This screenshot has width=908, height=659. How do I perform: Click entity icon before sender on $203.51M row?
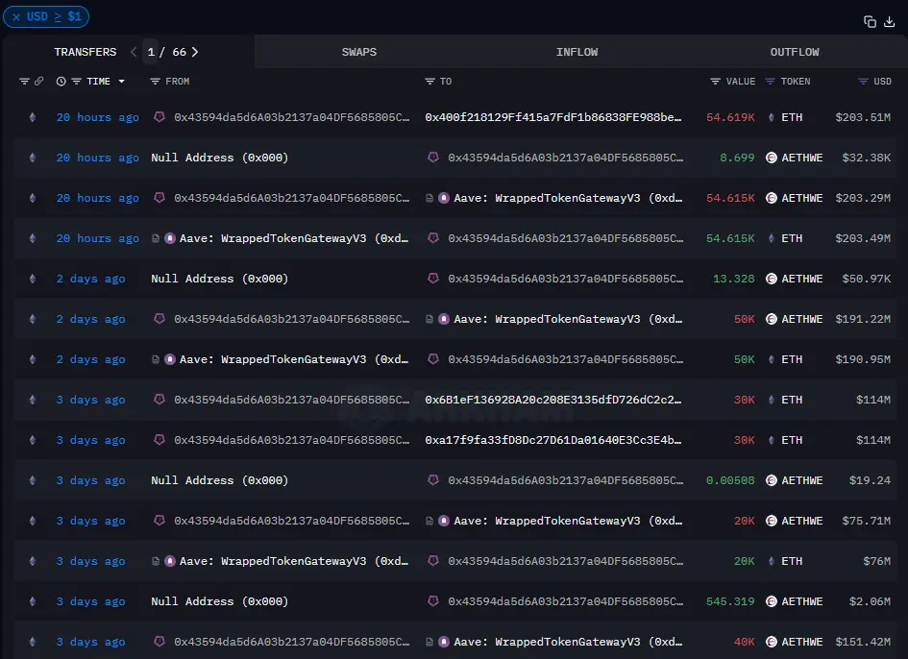click(160, 117)
